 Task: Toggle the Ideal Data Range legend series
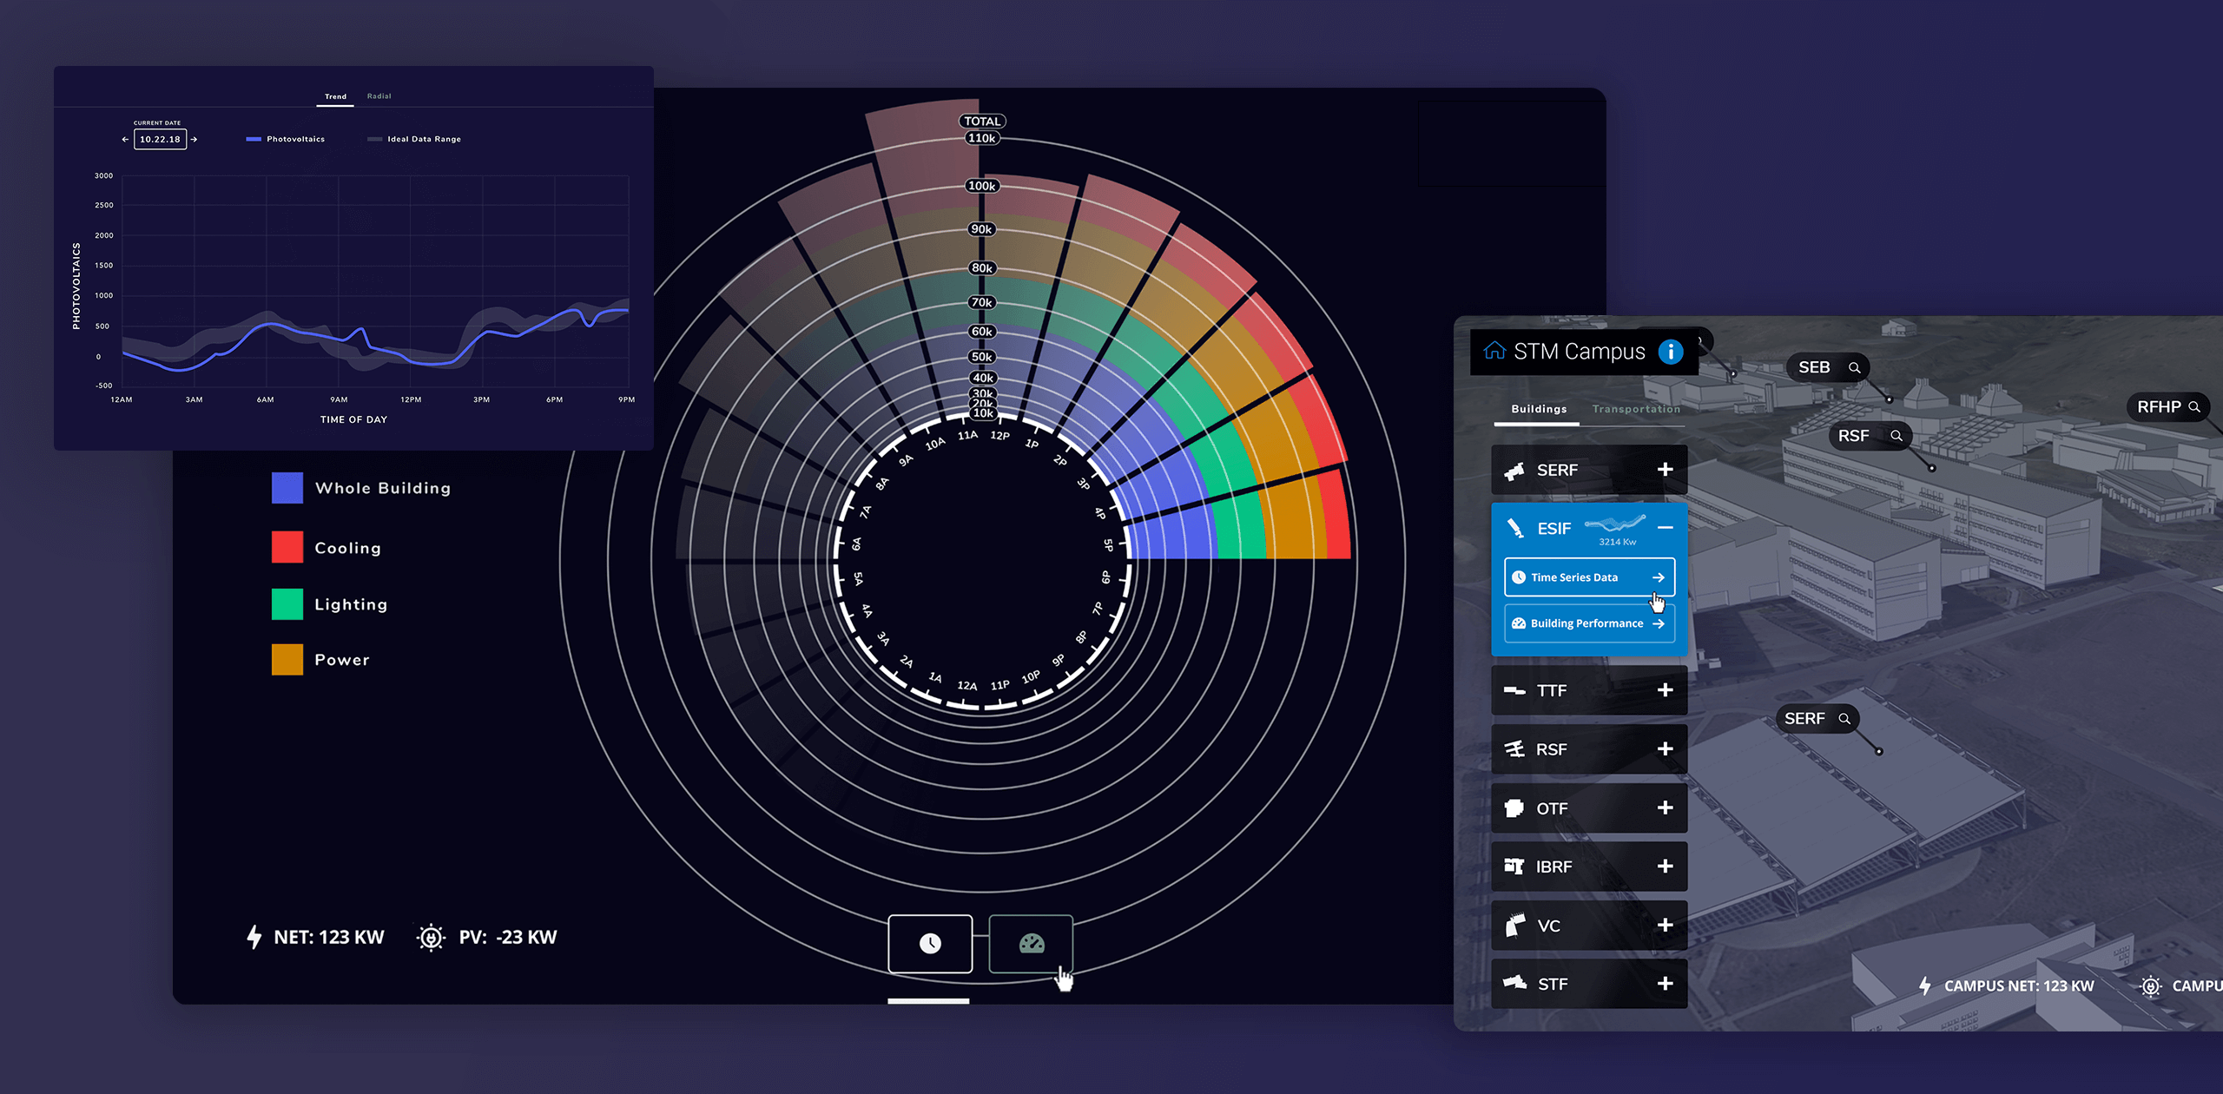point(414,139)
